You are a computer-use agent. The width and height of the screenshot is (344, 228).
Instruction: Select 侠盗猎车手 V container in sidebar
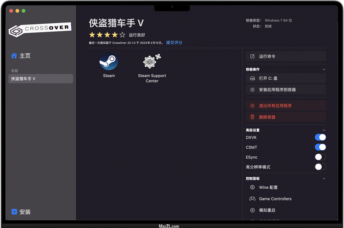point(40,79)
